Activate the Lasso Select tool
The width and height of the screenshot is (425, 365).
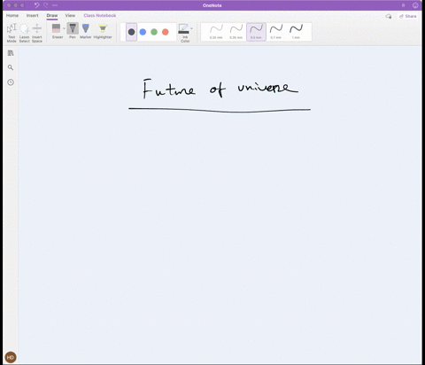pos(24,33)
